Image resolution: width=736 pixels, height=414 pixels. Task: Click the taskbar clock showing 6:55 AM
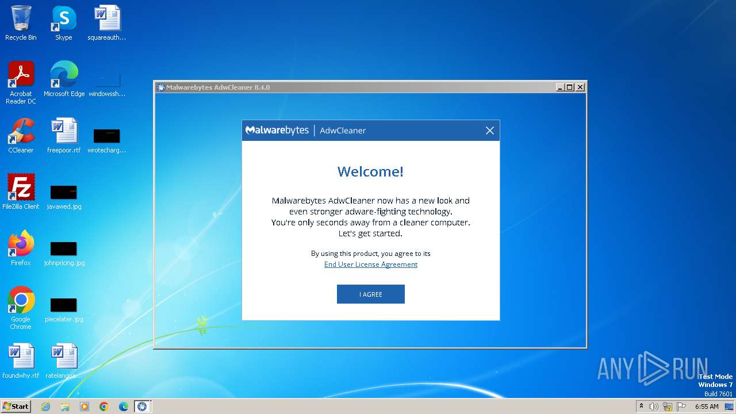click(707, 407)
